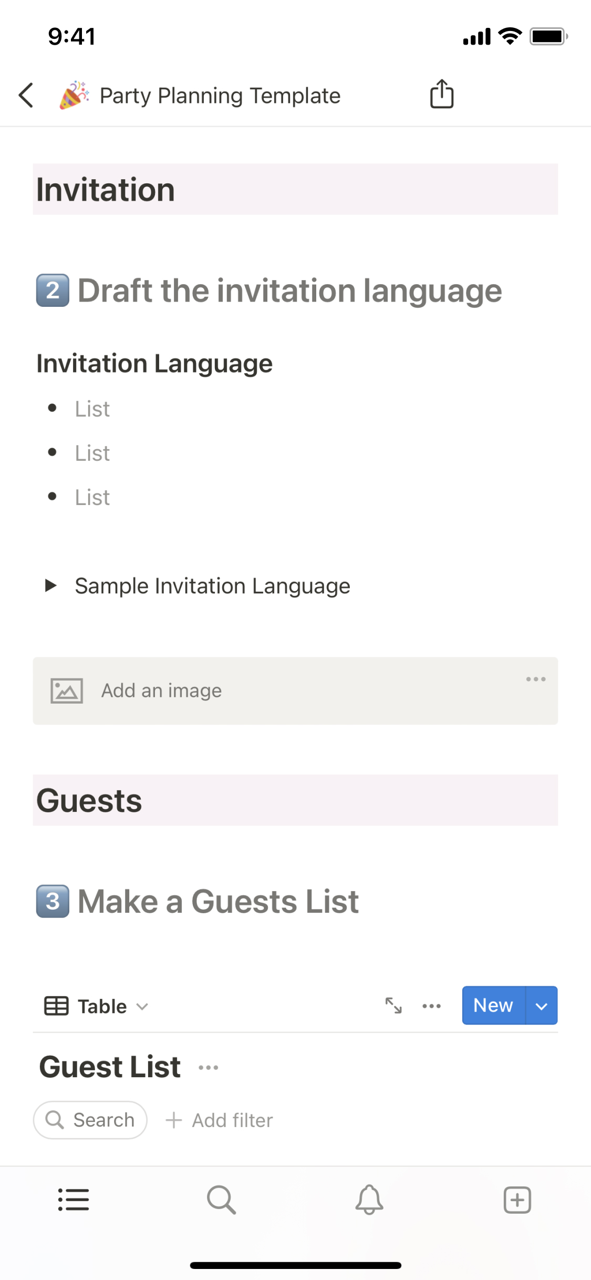591x1280 pixels.
Task: Open the share sheet icon
Action: tap(441, 95)
